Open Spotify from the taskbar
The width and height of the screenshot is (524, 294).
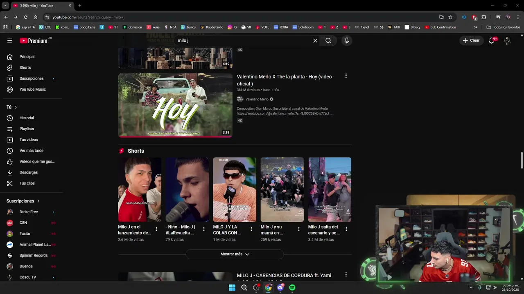click(292, 287)
